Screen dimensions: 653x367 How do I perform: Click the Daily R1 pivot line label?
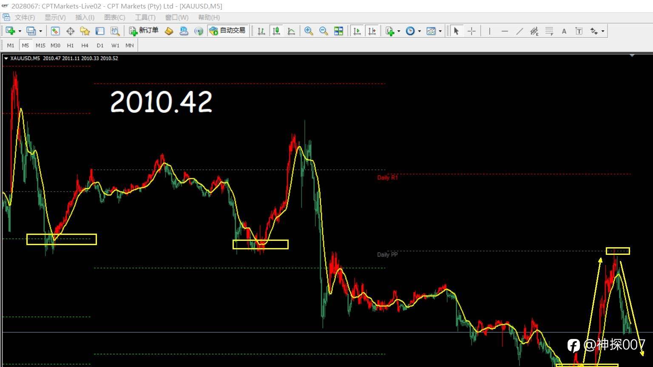pyautogui.click(x=387, y=178)
